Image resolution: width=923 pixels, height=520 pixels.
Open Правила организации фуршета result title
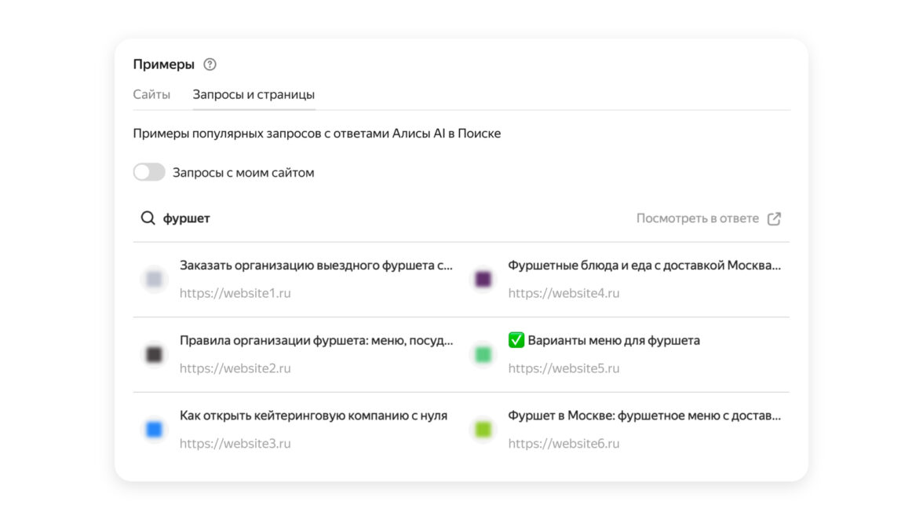click(316, 340)
